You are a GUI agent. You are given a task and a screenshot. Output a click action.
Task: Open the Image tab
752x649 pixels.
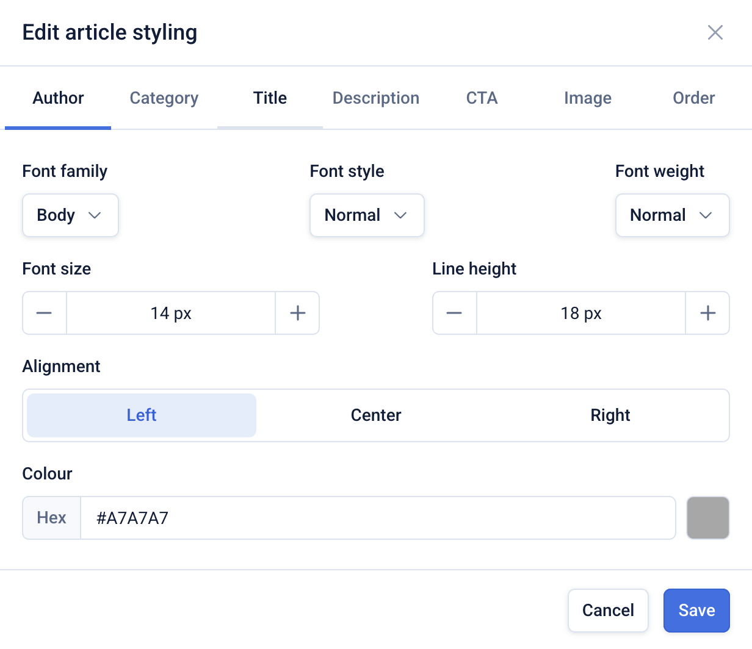[x=587, y=98]
